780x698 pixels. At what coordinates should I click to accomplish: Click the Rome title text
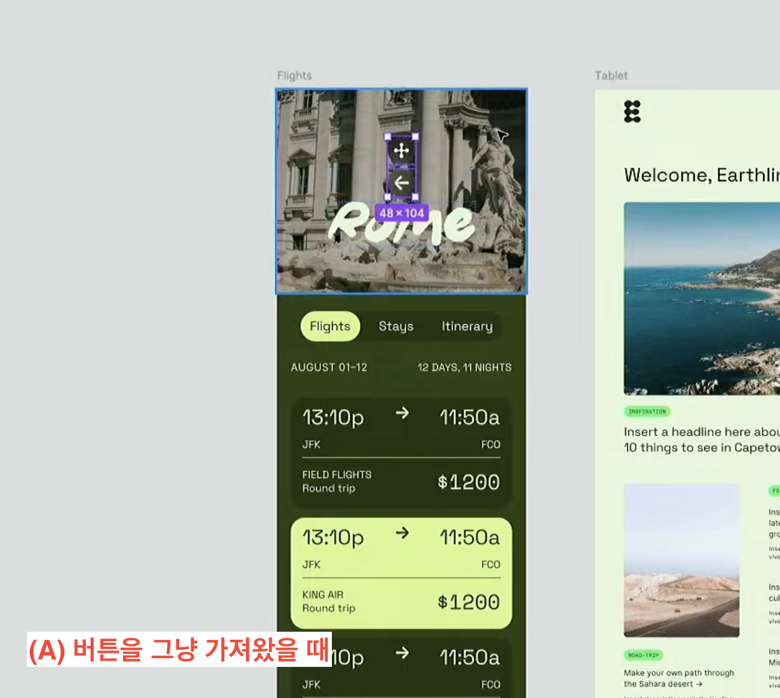[401, 223]
